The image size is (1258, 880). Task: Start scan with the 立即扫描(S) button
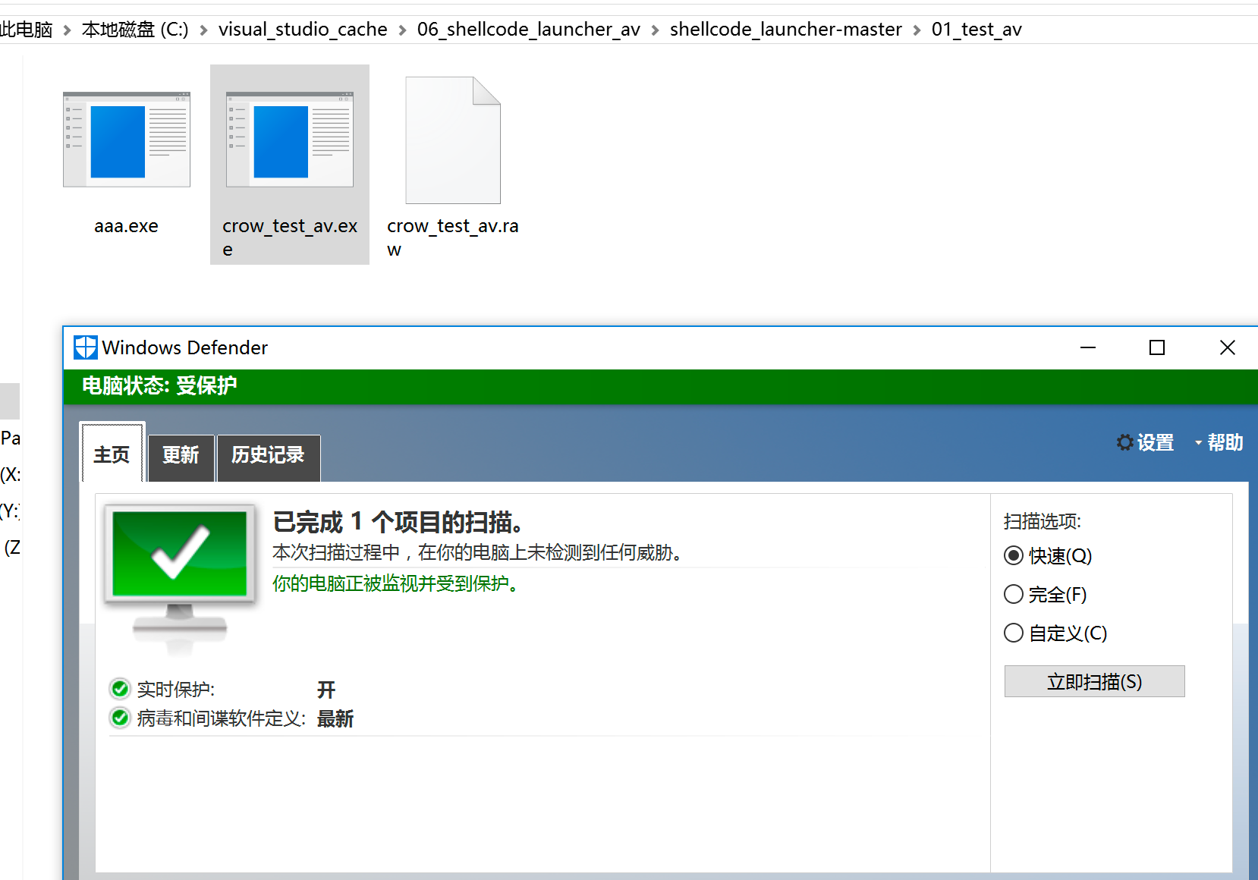1094,681
